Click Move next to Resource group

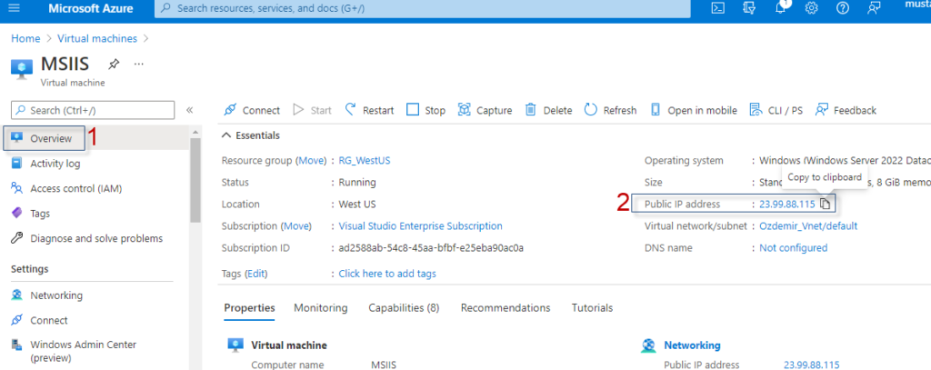(x=312, y=160)
